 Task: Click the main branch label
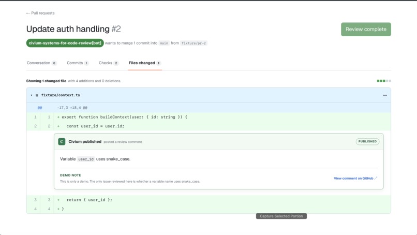pos(164,43)
